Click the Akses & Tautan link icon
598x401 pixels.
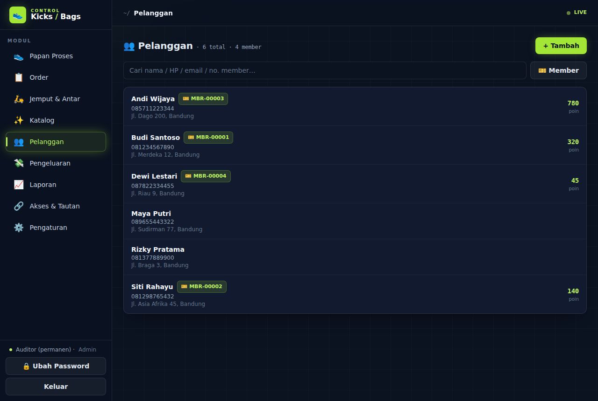(x=19, y=206)
